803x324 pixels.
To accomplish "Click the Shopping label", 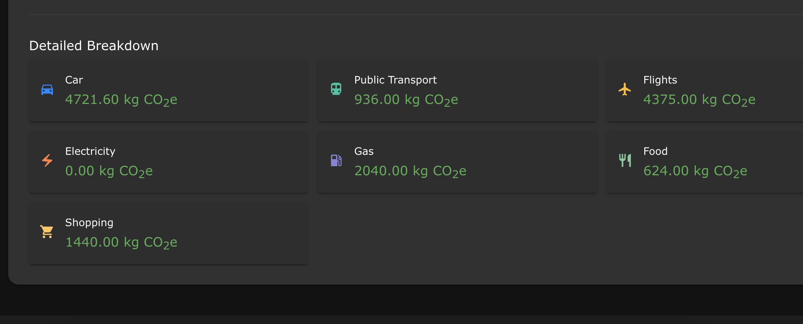I will (89, 223).
